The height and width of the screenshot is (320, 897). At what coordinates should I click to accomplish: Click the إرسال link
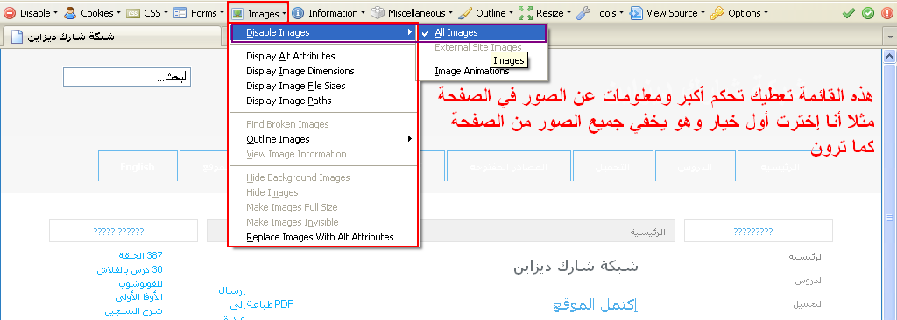[x=232, y=290]
